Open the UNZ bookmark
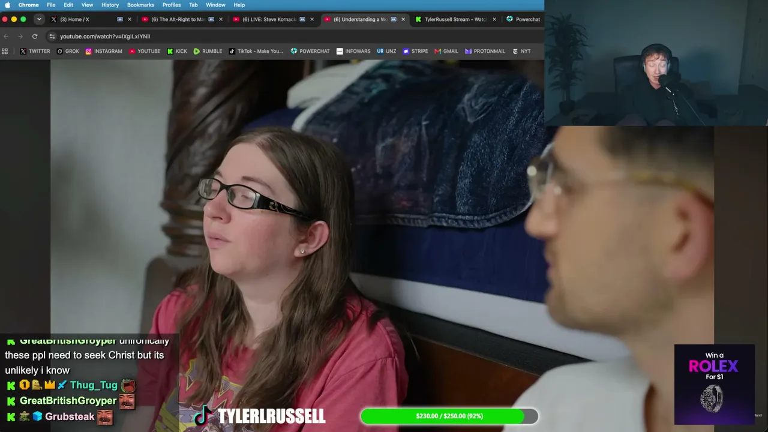This screenshot has height=432, width=768. (386, 51)
